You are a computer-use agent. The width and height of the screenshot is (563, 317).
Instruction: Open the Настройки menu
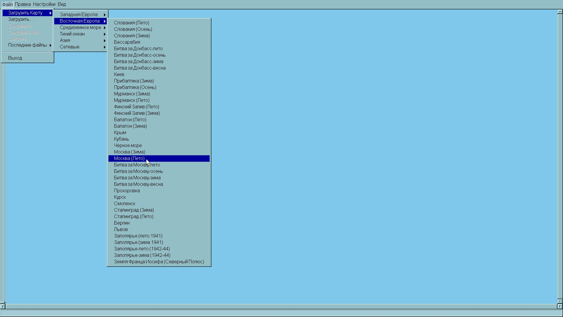[x=44, y=4]
